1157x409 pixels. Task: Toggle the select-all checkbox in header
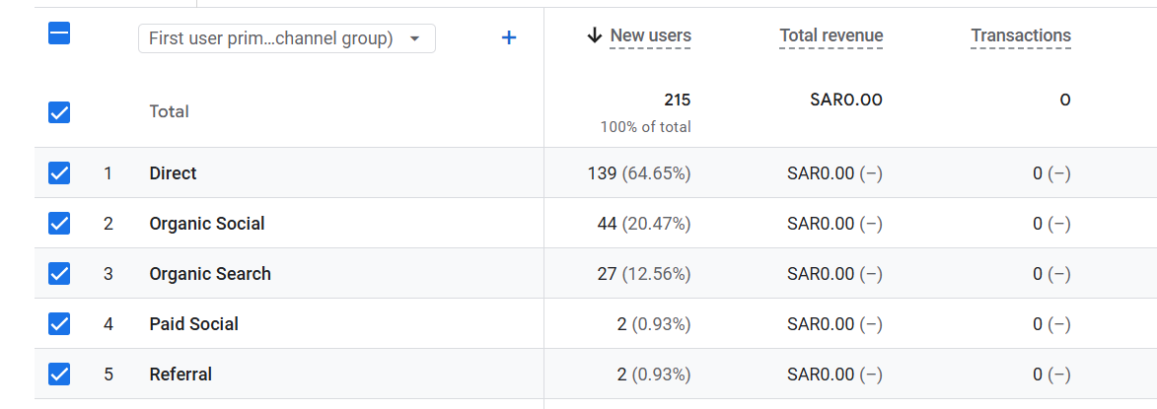[x=59, y=34]
